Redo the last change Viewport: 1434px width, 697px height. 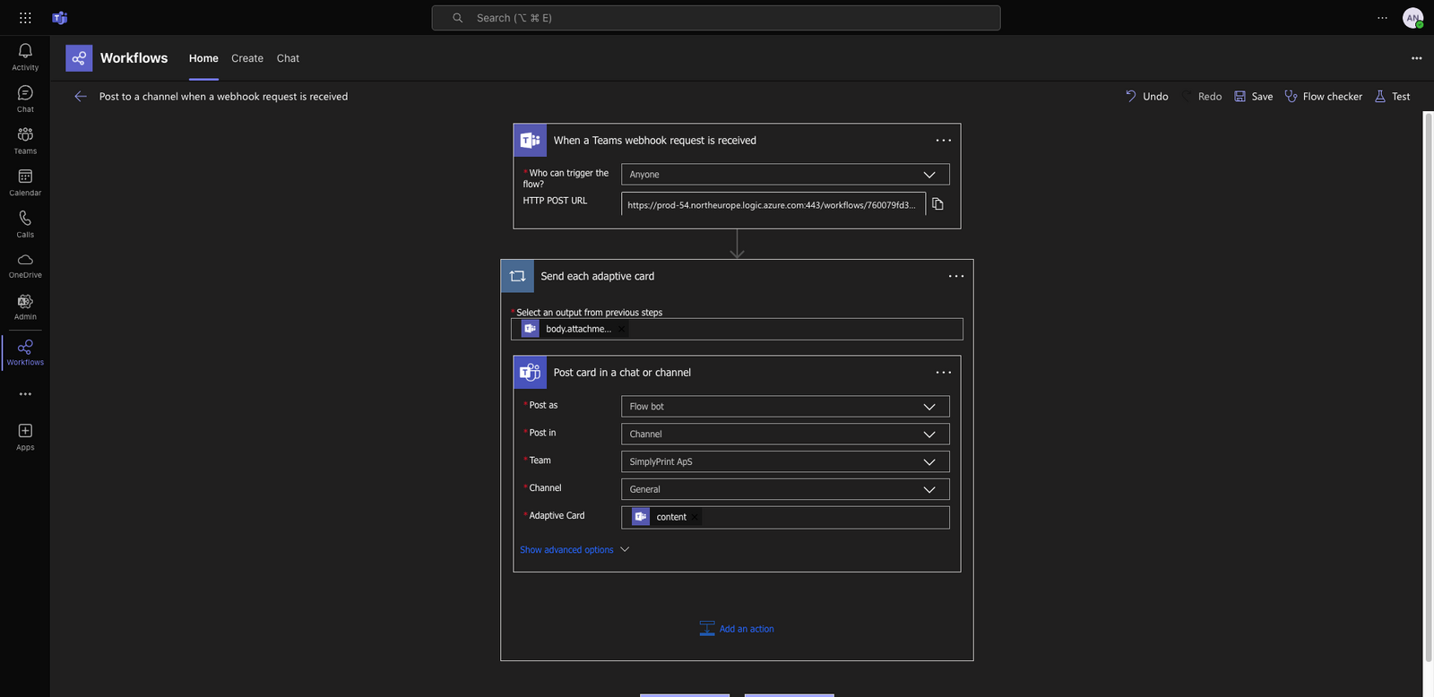[1201, 97]
